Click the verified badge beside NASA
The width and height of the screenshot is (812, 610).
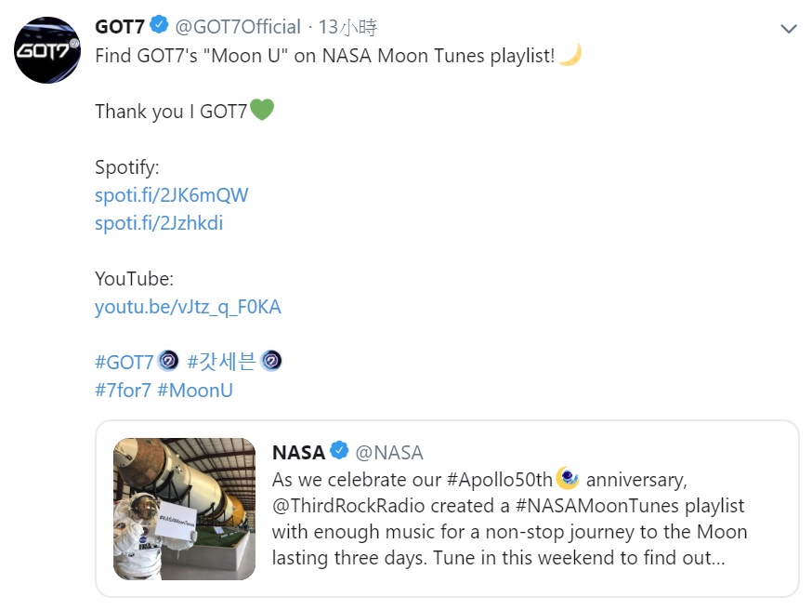point(339,452)
